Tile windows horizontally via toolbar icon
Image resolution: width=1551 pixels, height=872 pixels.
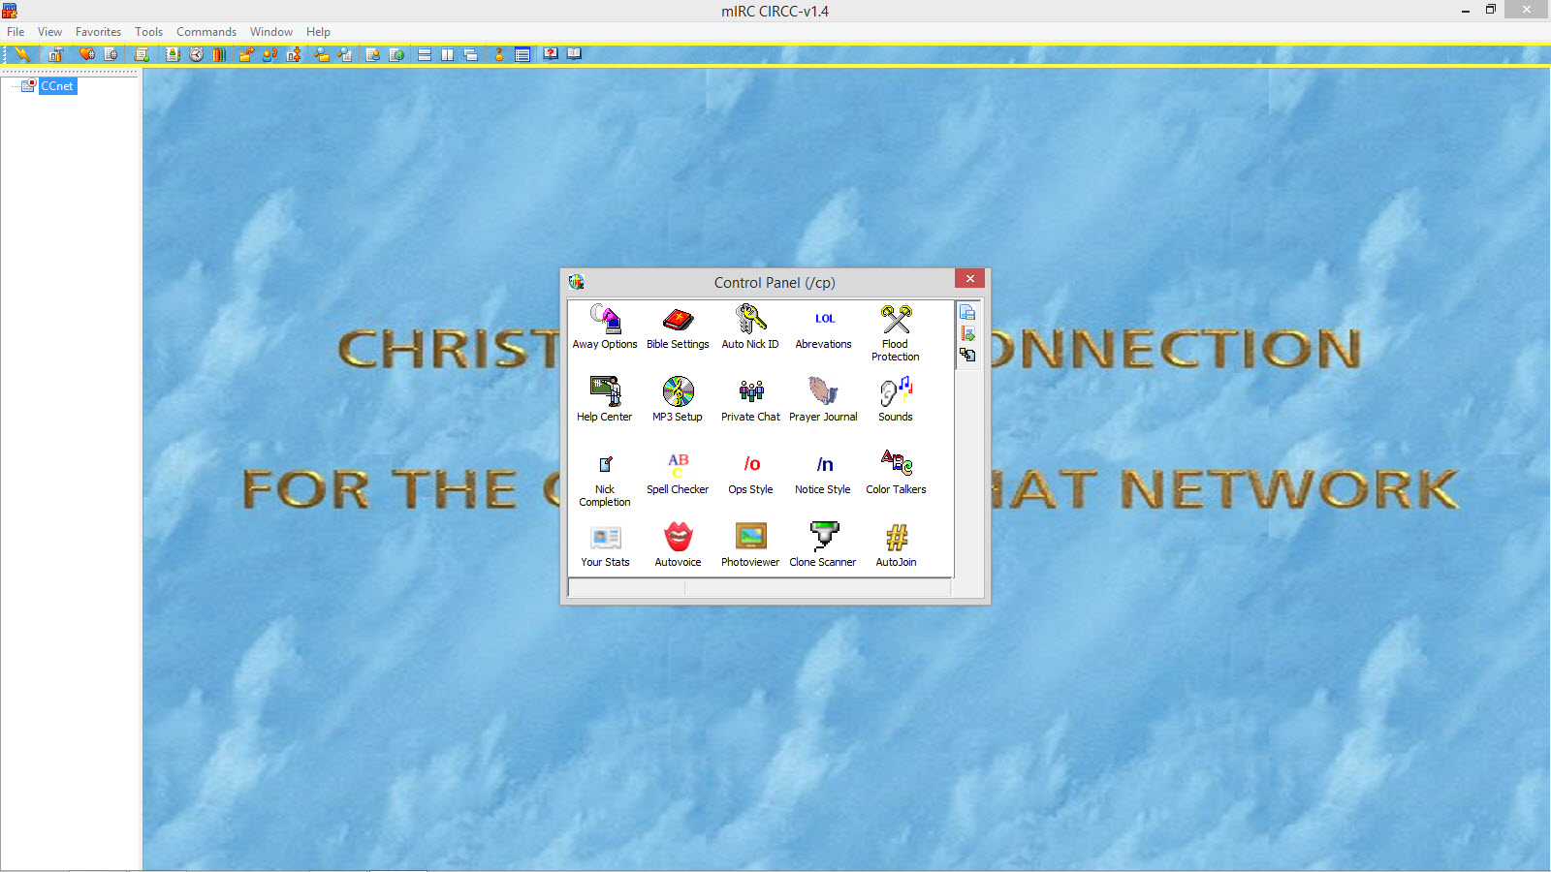[x=425, y=54]
